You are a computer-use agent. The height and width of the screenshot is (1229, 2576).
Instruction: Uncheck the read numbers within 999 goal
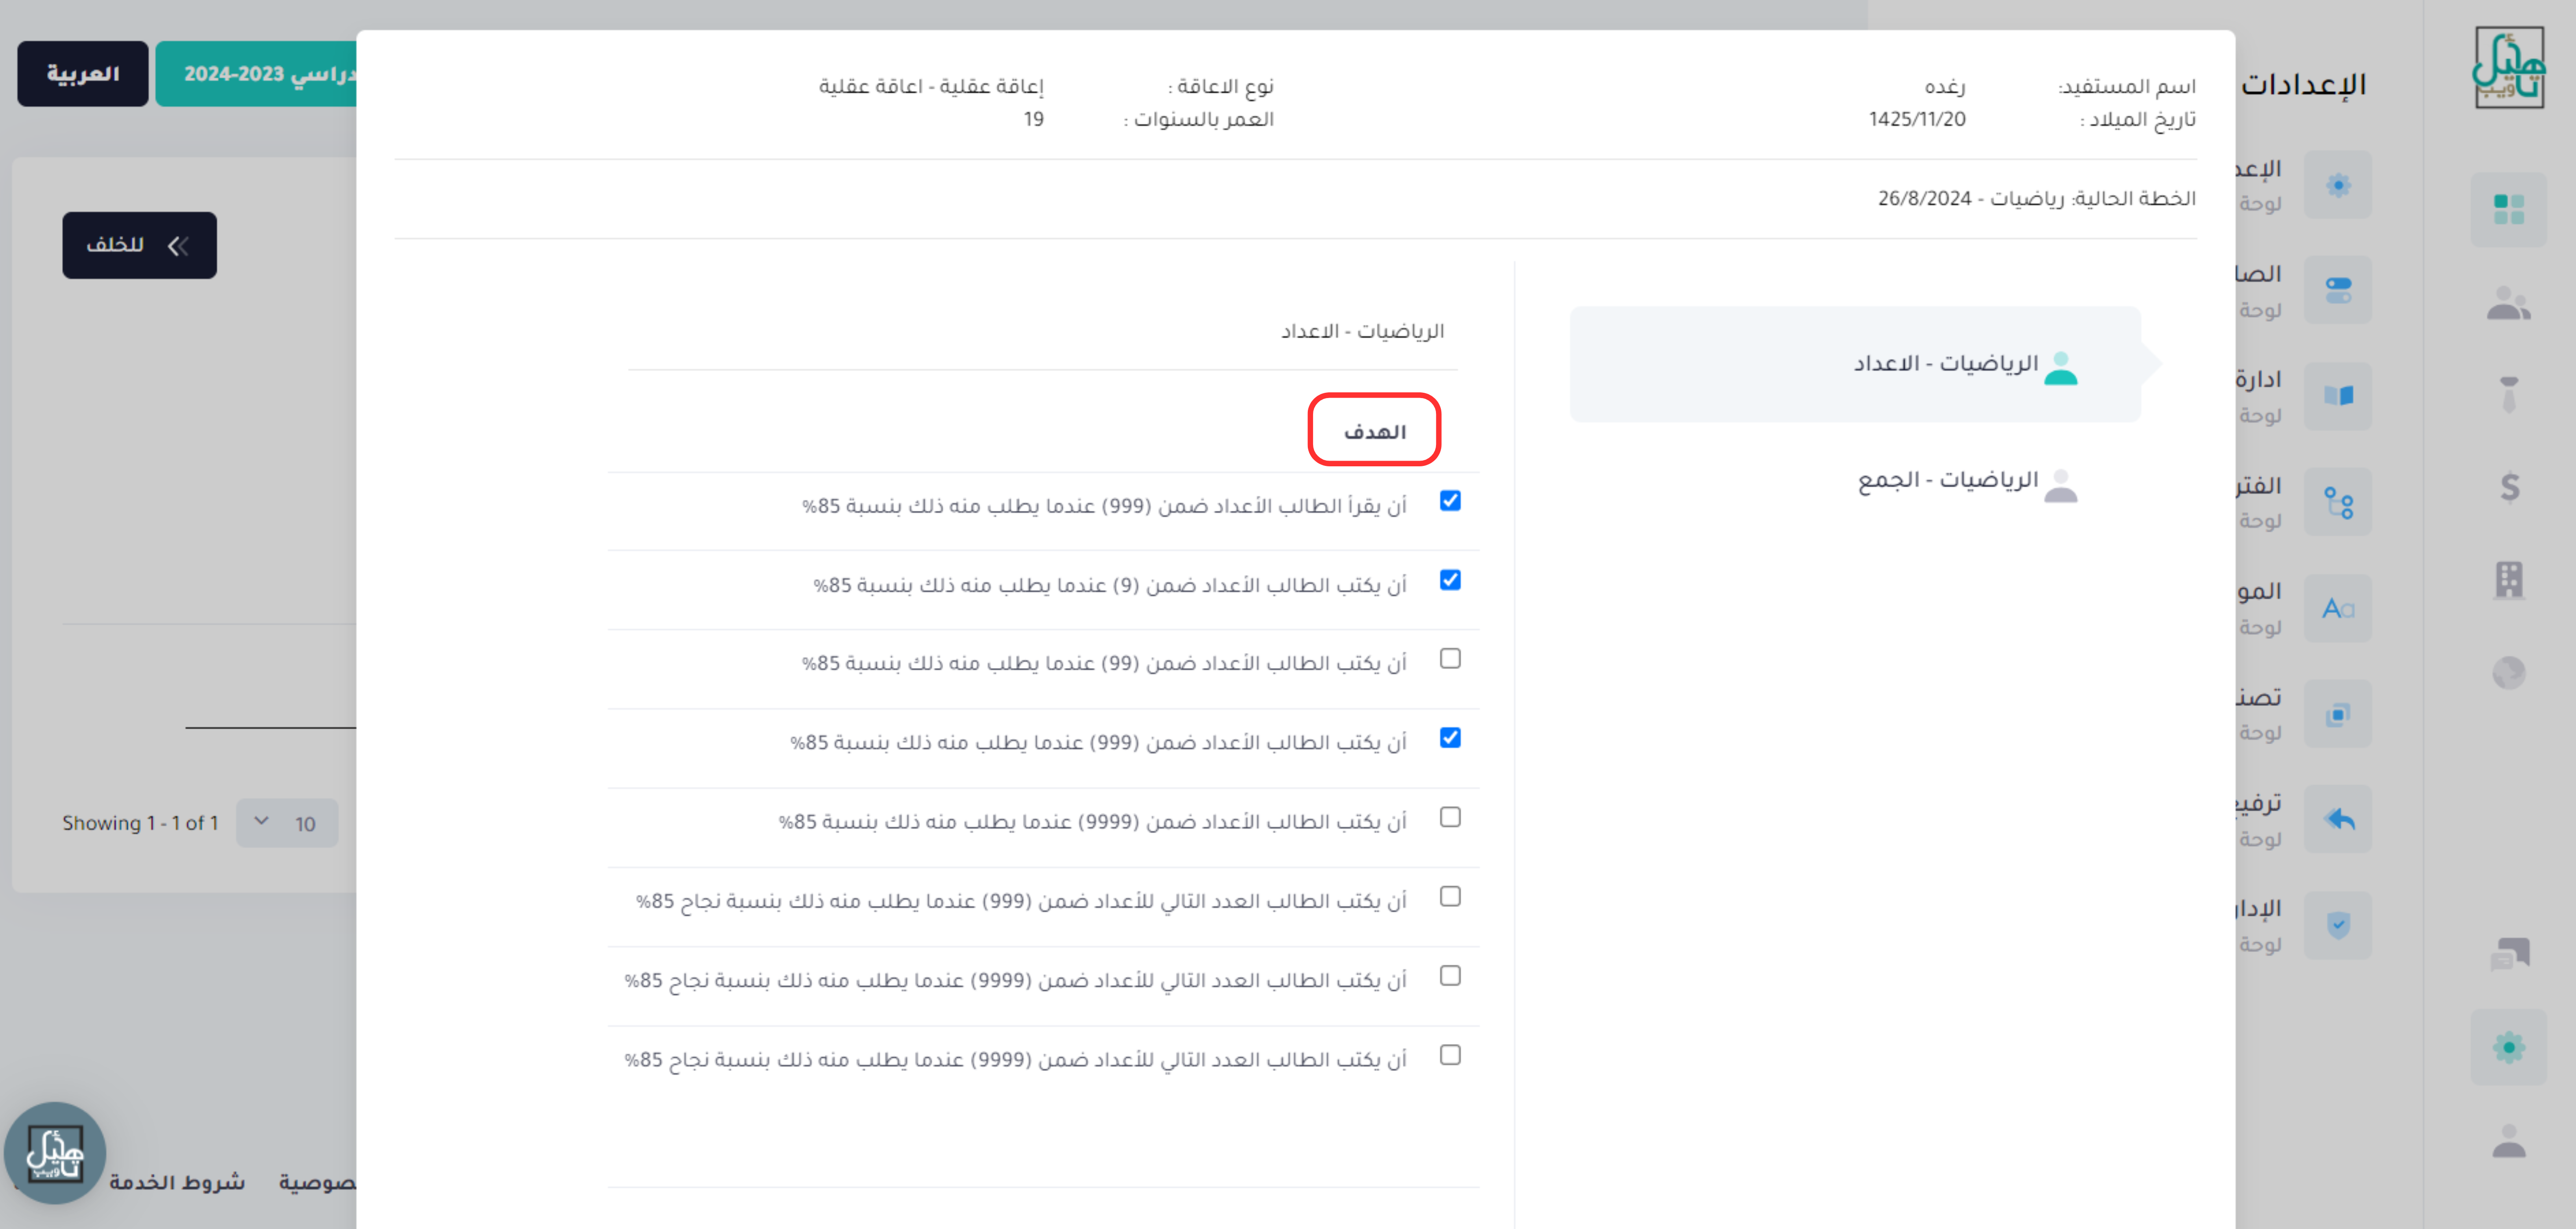pos(1450,501)
